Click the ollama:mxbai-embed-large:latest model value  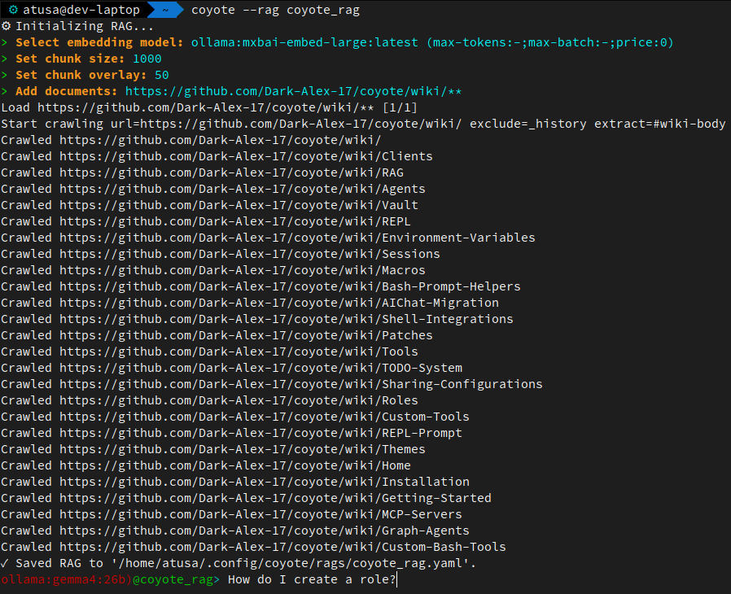coord(304,42)
